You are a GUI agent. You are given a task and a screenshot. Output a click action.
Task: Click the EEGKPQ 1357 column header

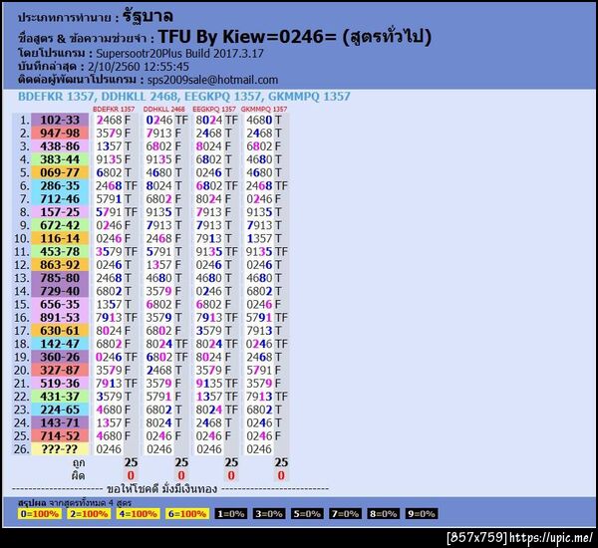point(214,109)
